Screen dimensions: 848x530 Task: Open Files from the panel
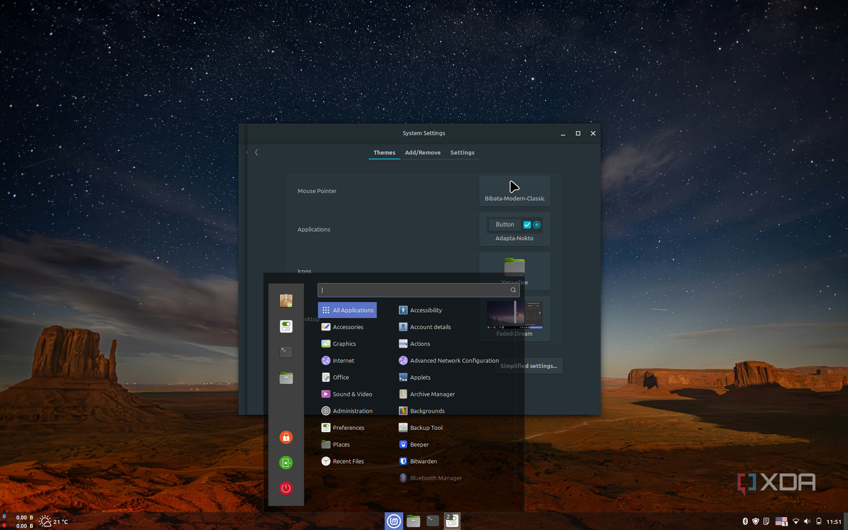click(x=413, y=521)
